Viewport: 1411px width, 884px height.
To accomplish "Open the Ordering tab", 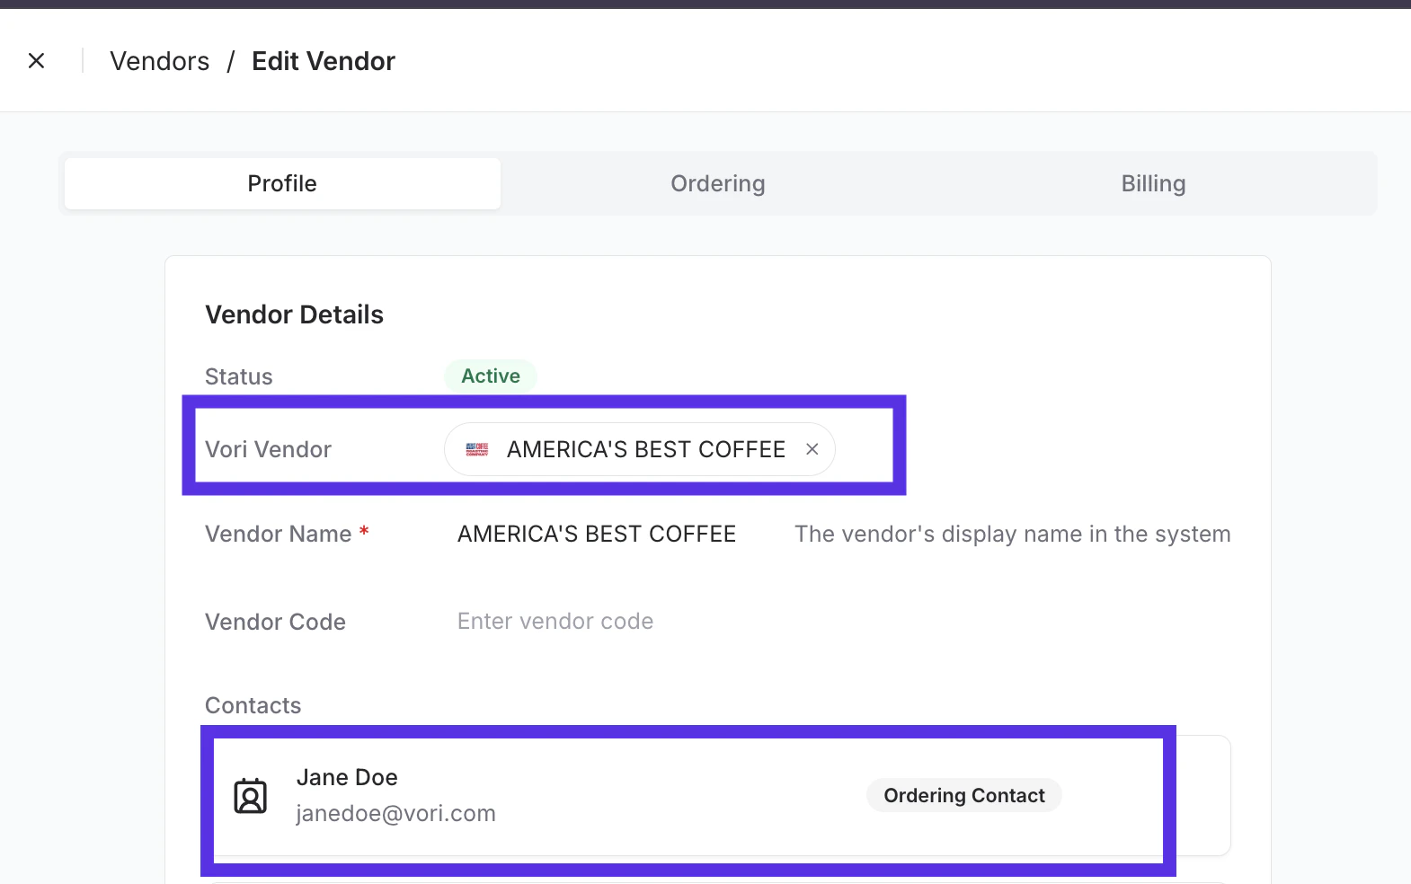I will (x=717, y=183).
